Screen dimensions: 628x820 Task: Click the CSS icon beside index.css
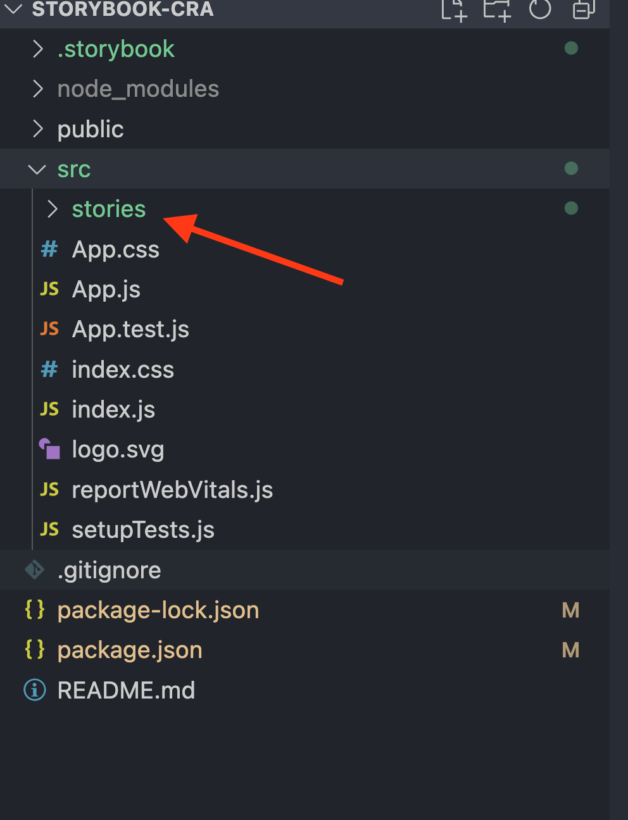click(x=49, y=370)
